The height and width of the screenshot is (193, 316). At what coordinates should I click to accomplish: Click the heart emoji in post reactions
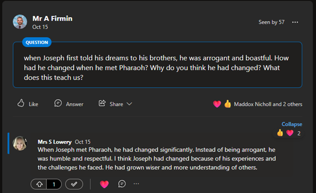coord(217,104)
